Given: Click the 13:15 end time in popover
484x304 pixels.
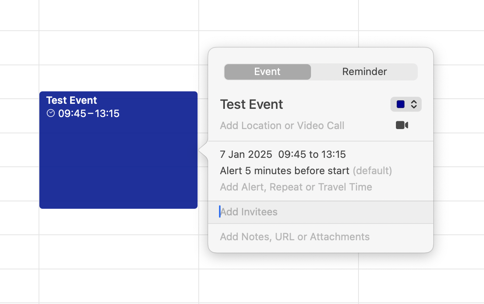Looking at the screenshot, I should [x=334, y=154].
